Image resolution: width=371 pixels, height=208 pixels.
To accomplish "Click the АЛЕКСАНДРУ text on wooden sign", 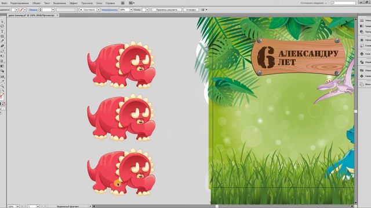I will (x=308, y=54).
